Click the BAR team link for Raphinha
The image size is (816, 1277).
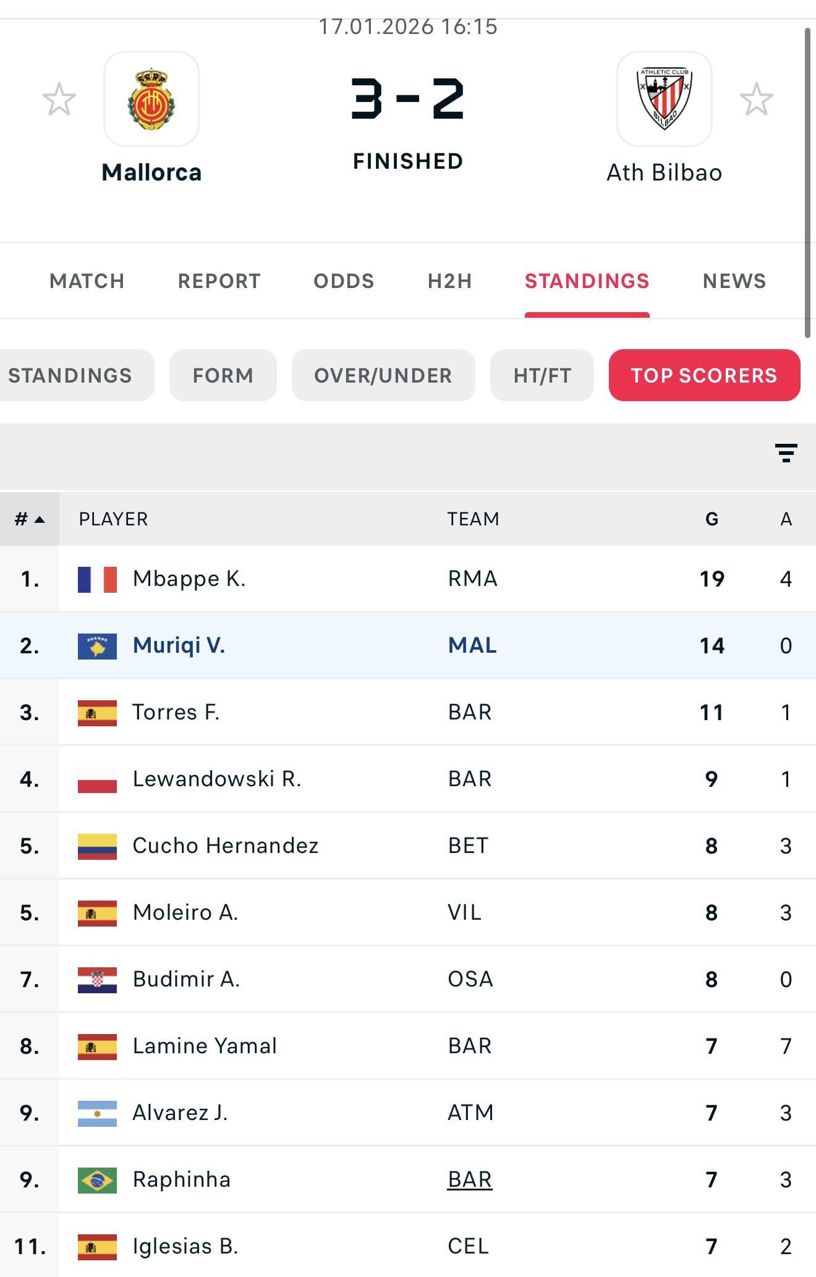pyautogui.click(x=470, y=1179)
